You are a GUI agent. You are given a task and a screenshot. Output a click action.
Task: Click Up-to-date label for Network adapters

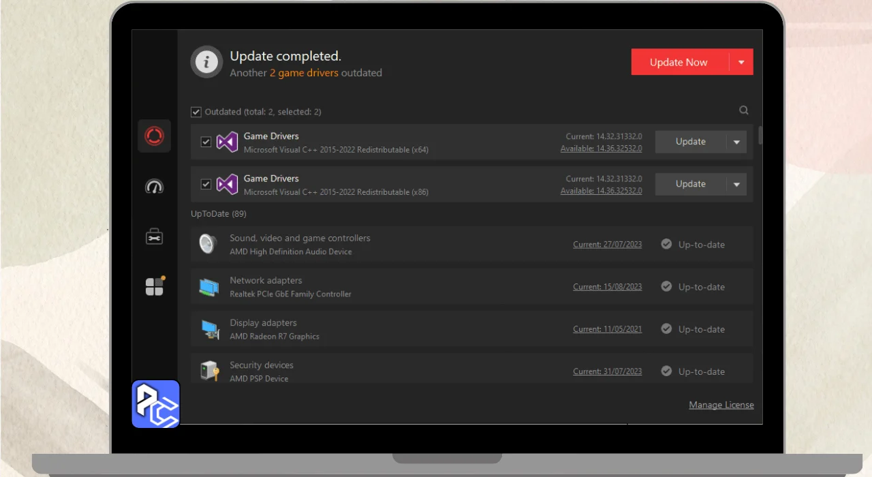(702, 287)
